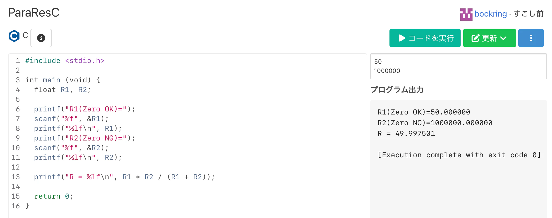Screen dimensions: 552x218
Task: Open the bockring user profile link
Action: coord(490,14)
